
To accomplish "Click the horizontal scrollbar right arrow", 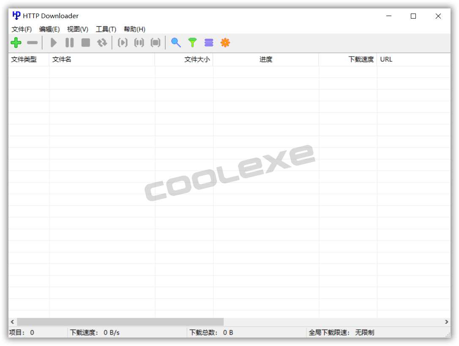I will 446,321.
